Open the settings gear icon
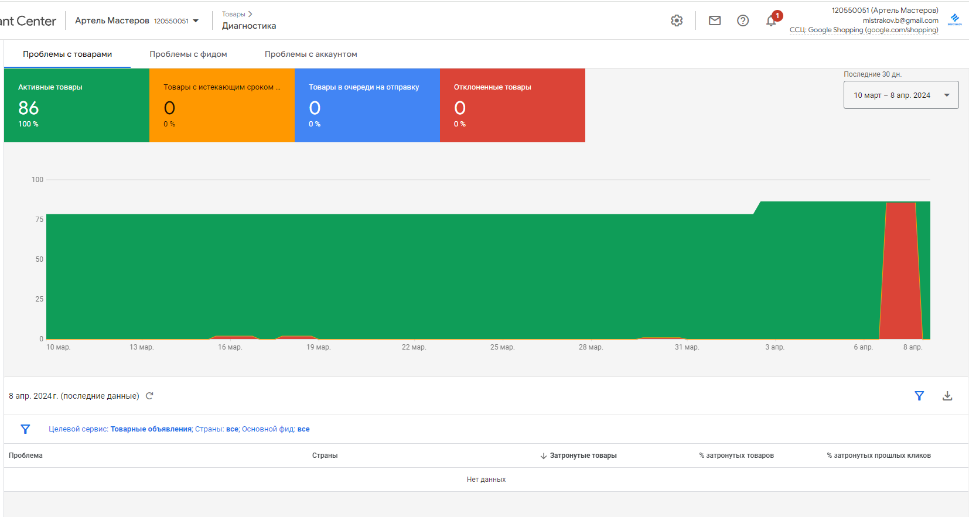Image resolution: width=969 pixels, height=517 pixels. [677, 20]
